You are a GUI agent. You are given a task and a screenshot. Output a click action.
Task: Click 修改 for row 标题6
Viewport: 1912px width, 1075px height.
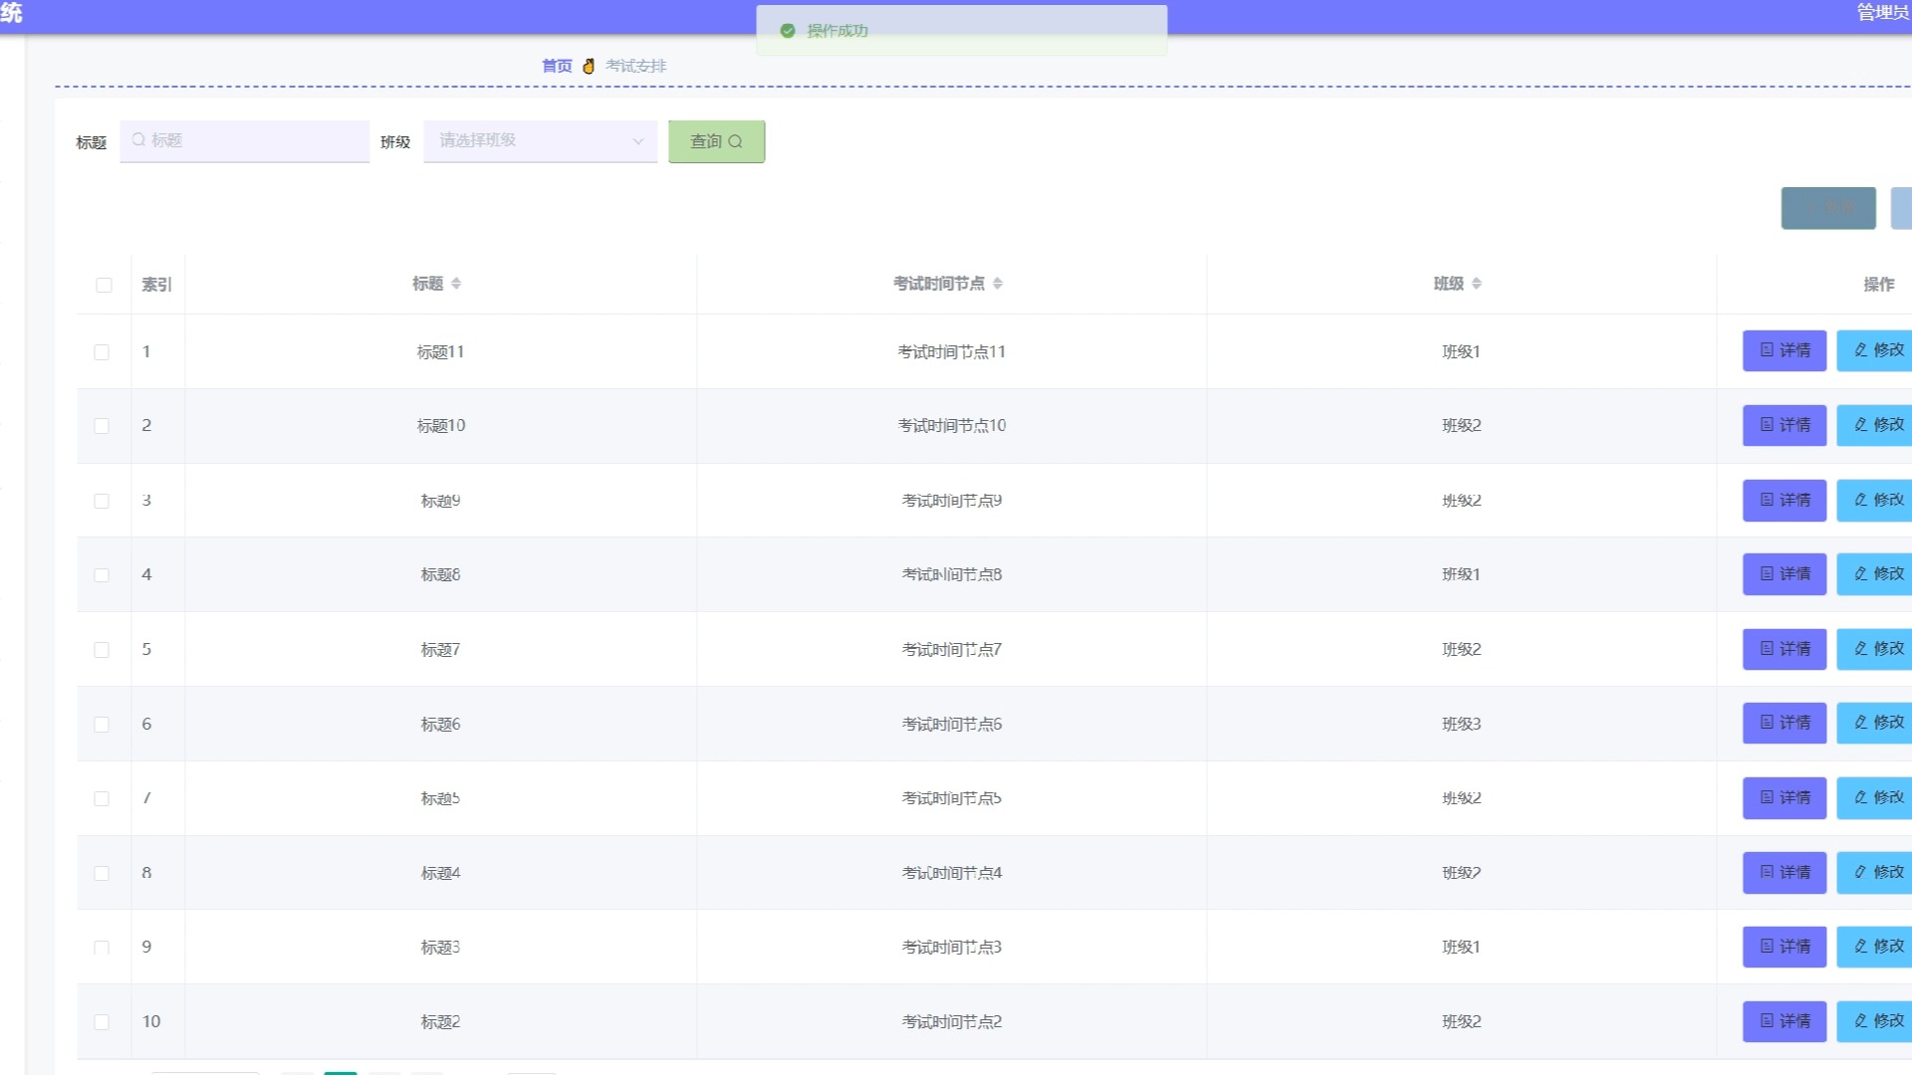pyautogui.click(x=1875, y=723)
